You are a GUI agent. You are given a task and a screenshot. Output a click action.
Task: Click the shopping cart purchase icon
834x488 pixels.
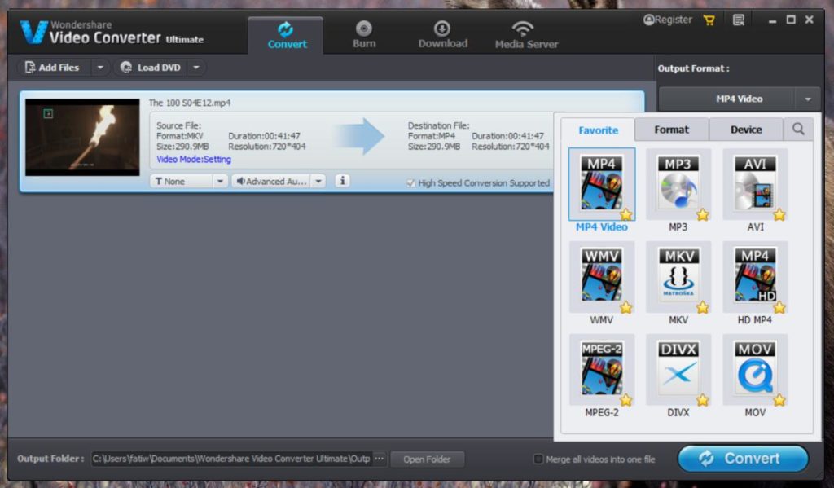pyautogui.click(x=709, y=20)
